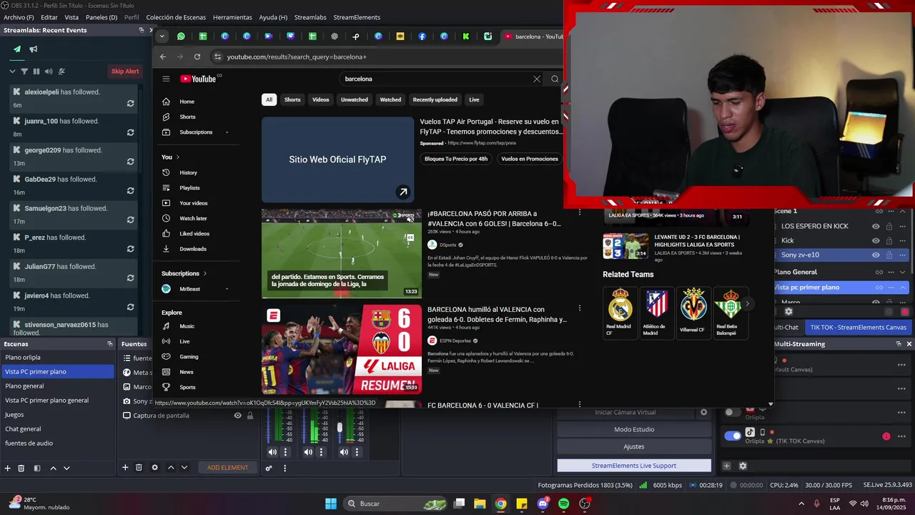Viewport: 915px width, 515px height.
Task: Open the Streamlabs recent events feed icon
Action: point(17,49)
